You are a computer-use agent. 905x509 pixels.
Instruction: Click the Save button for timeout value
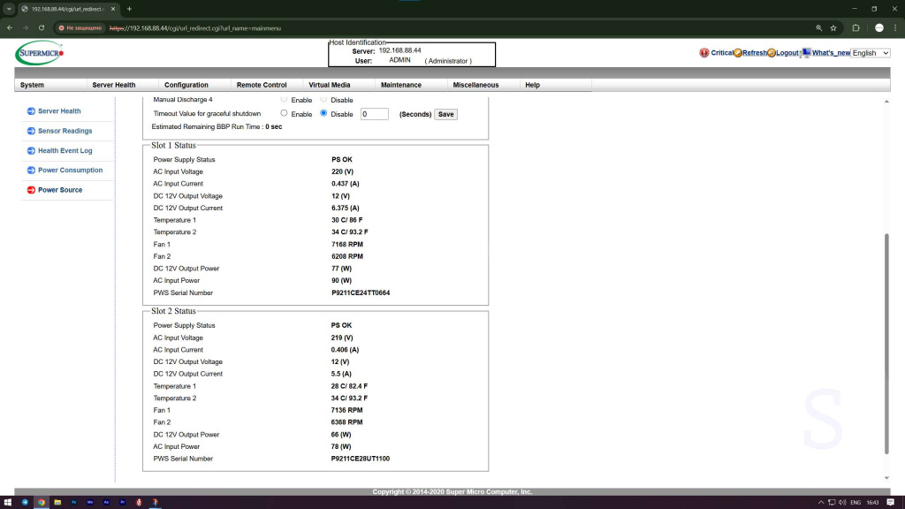[446, 114]
